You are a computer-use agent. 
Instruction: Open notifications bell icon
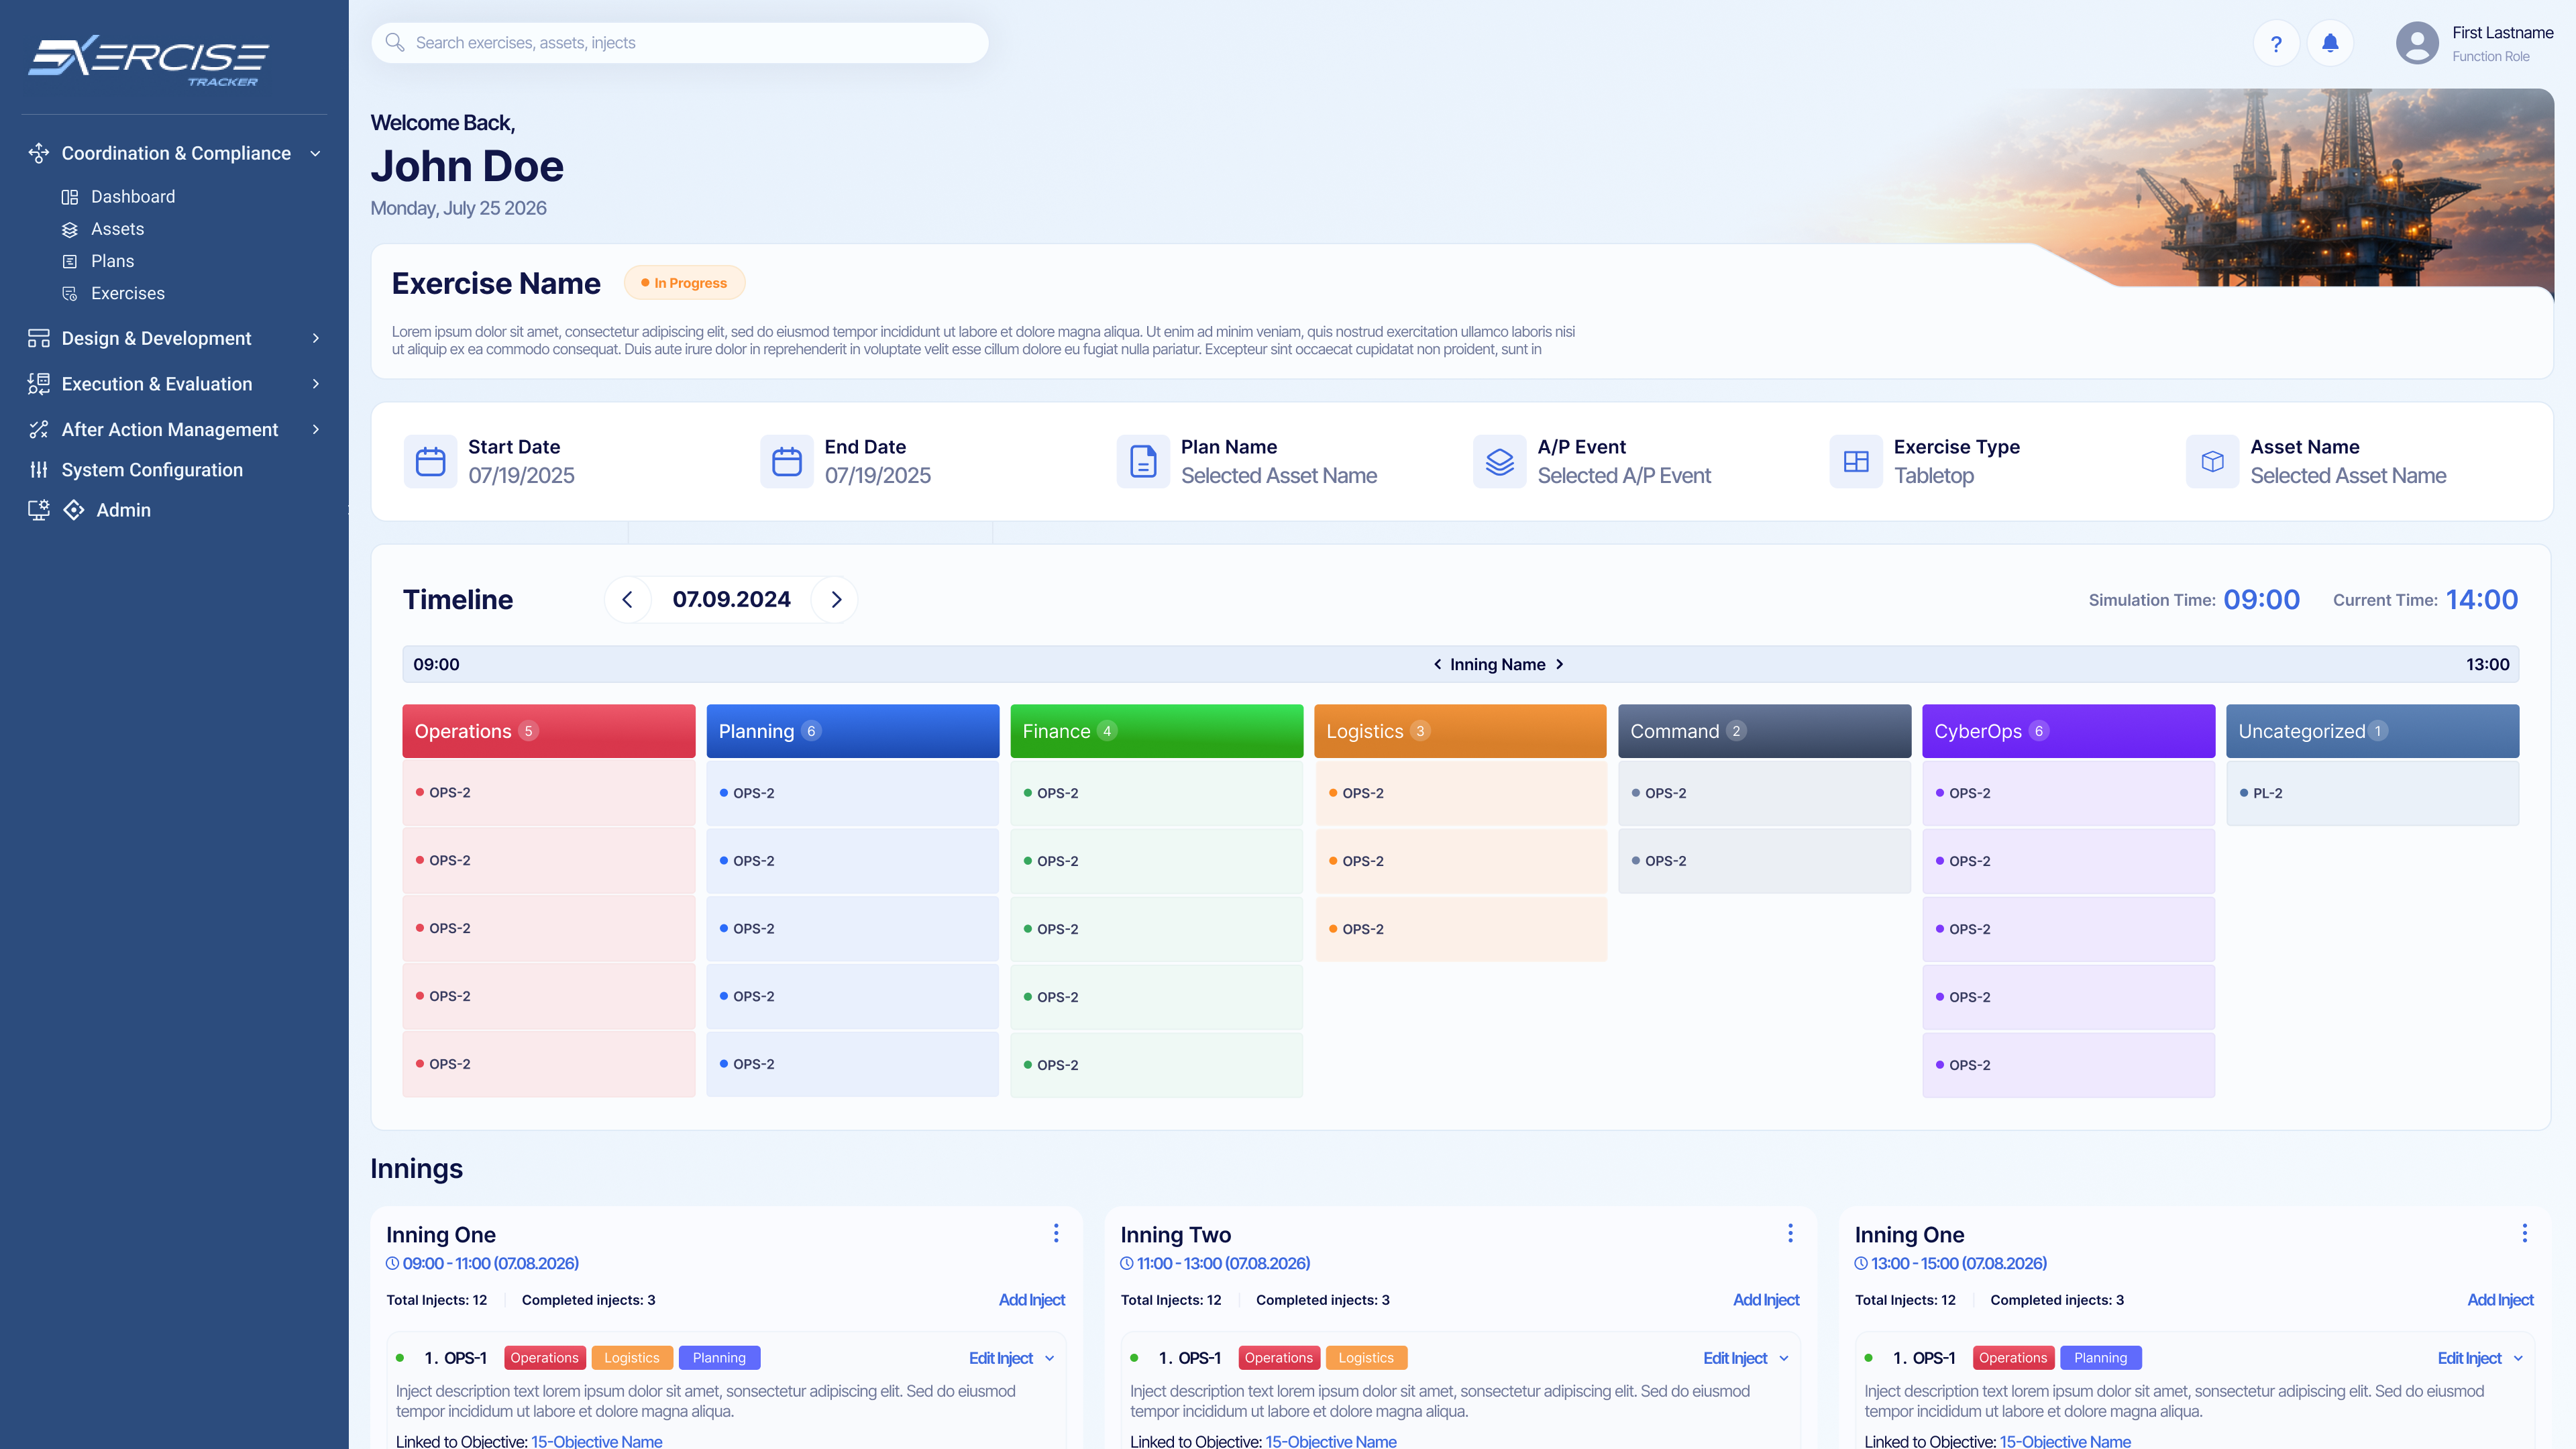2330,44
